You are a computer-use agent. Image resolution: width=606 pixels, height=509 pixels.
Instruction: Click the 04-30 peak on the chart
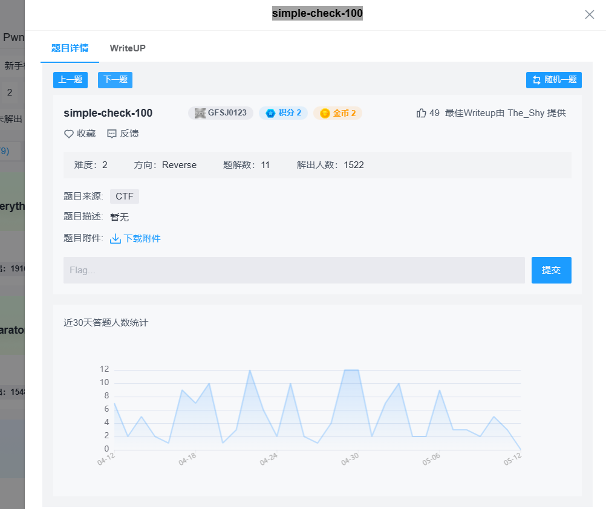coord(351,370)
